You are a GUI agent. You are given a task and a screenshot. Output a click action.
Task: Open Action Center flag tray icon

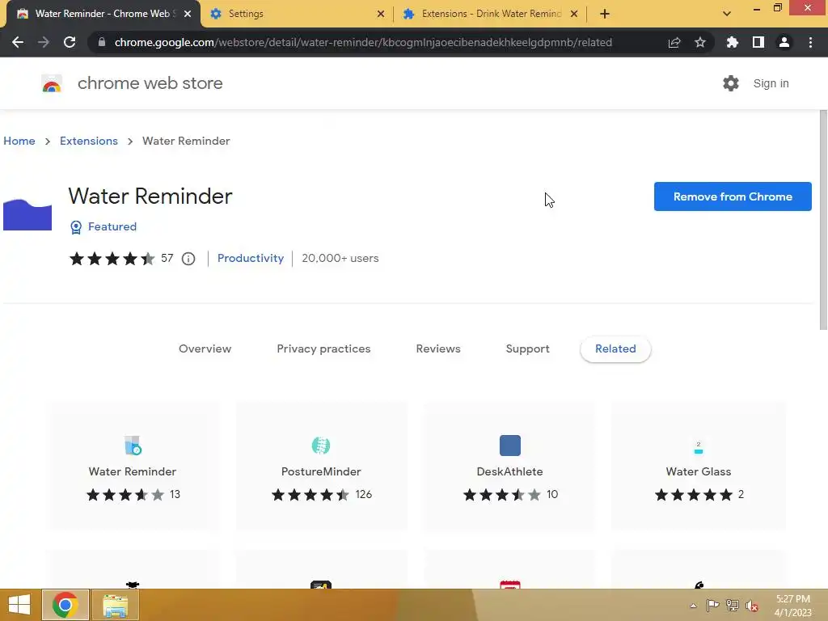tap(712, 605)
